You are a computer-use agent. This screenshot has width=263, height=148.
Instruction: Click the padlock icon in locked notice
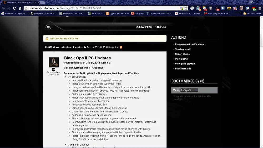pyautogui.click(x=47, y=38)
